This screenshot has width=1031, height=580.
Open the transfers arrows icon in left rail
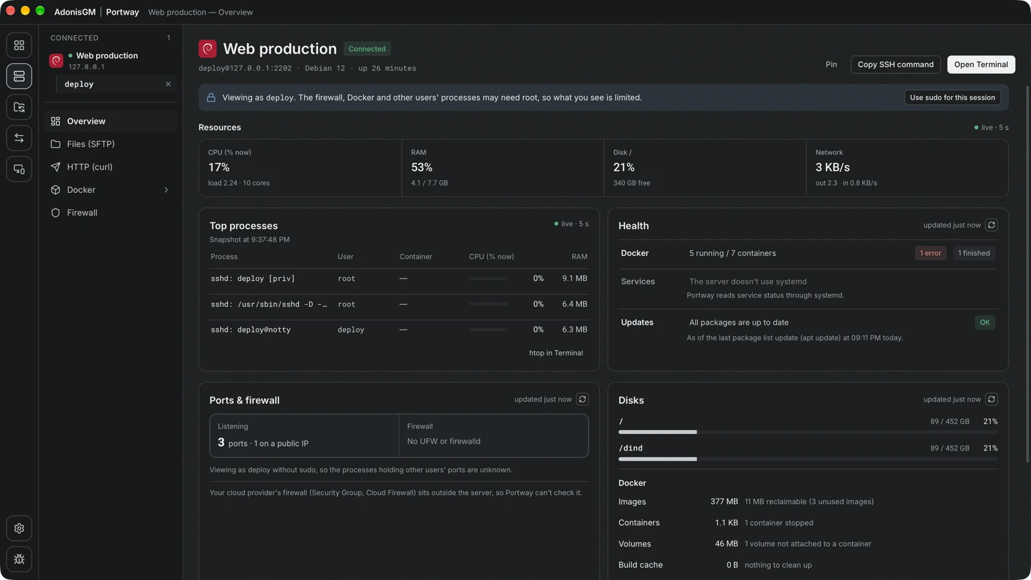point(19,138)
